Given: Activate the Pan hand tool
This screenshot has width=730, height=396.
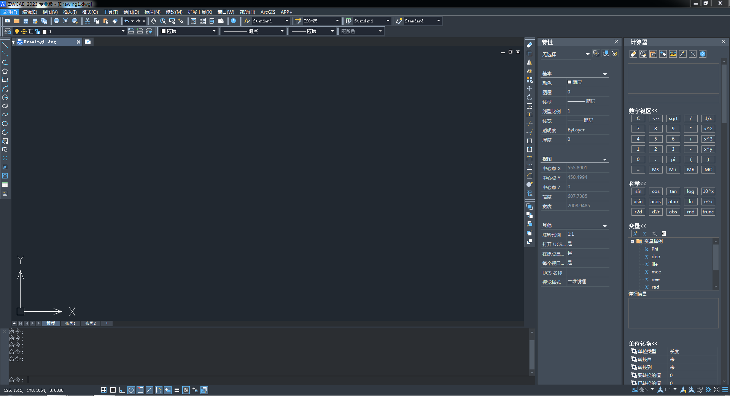Looking at the screenshot, I should point(154,21).
